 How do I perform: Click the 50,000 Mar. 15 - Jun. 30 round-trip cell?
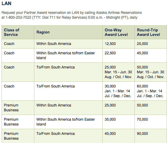tap(151, 72)
